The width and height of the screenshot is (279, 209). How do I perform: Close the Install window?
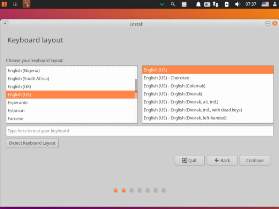275,23
